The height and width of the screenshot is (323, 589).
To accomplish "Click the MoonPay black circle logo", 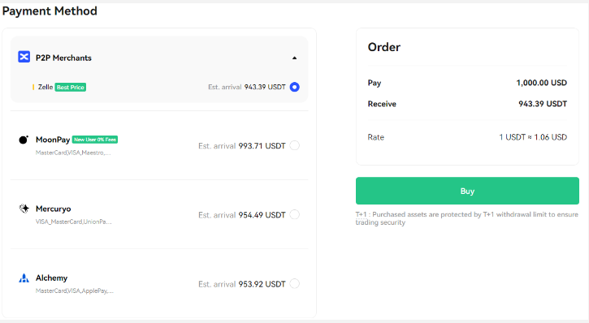I will point(24,140).
